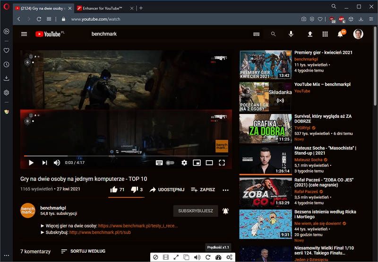The height and width of the screenshot is (262, 378).
Task: Open the benchmarkpl channel name
Action: point(53,208)
